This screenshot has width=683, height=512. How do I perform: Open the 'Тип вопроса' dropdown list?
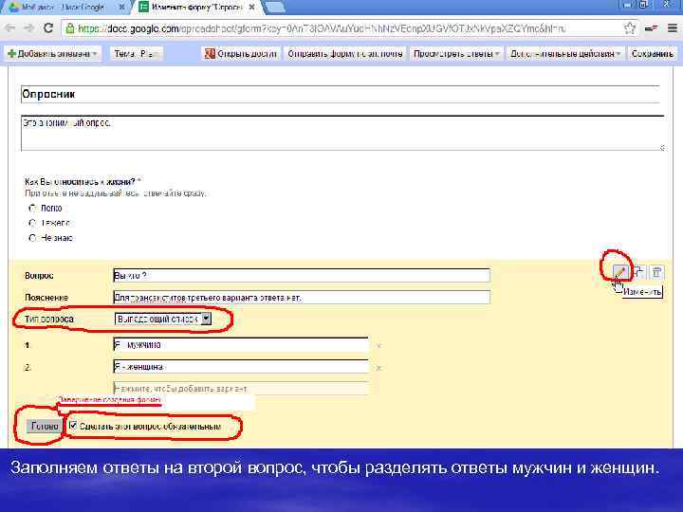click(x=163, y=319)
